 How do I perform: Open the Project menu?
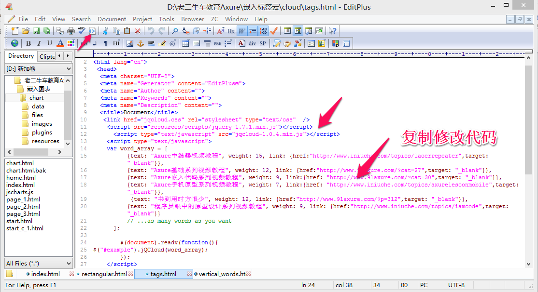point(142,19)
